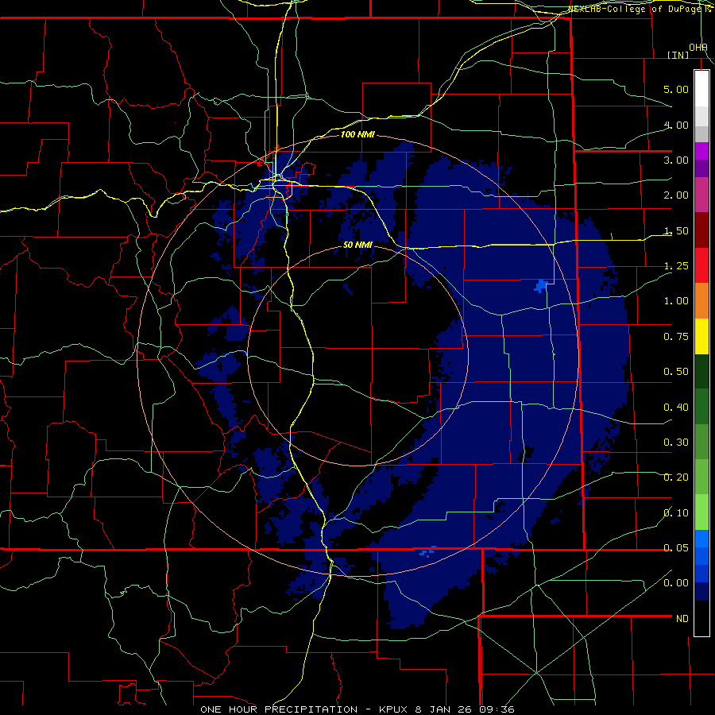Click the 100 NMI range ring label
The image size is (715, 715).
[357, 134]
